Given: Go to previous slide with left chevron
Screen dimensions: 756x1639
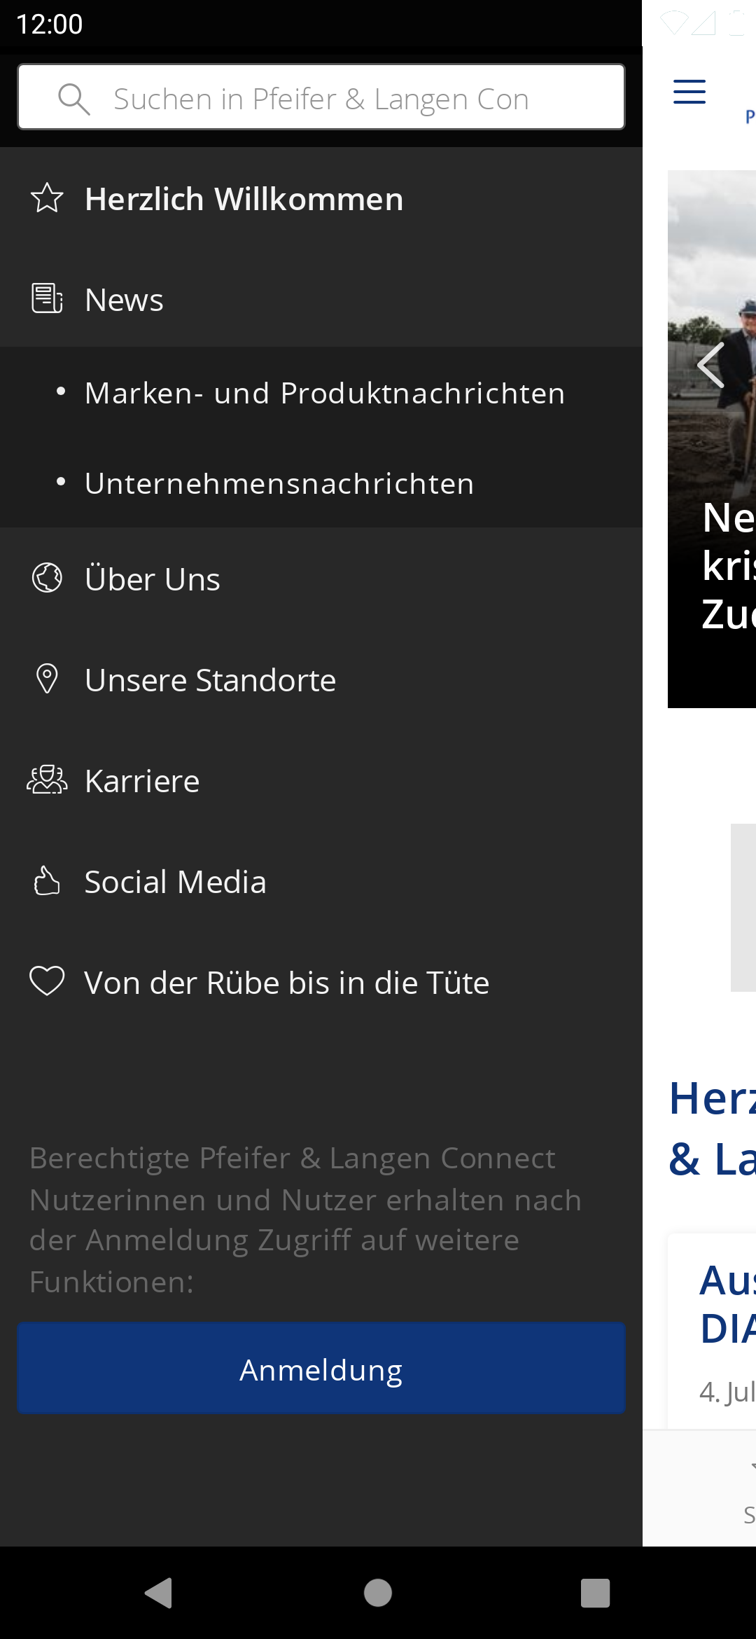Looking at the screenshot, I should click(x=710, y=366).
